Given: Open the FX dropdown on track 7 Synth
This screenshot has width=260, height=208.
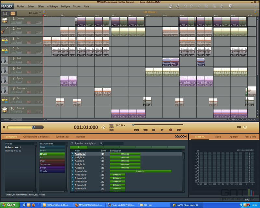Looking at the screenshot, I should point(39,82).
